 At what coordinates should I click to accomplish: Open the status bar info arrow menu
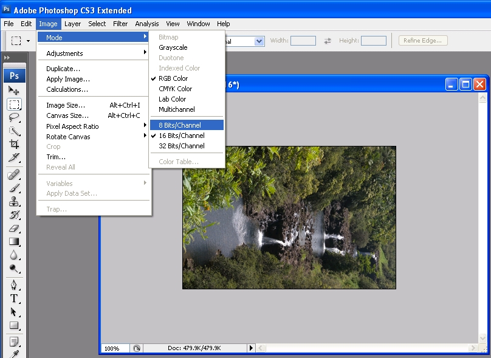[251, 348]
